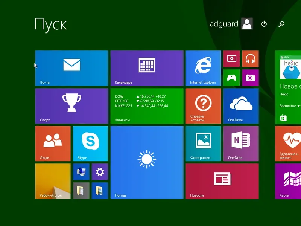The image size is (301, 226).
Task: Launch Internet Explorer tile
Action: point(203,68)
